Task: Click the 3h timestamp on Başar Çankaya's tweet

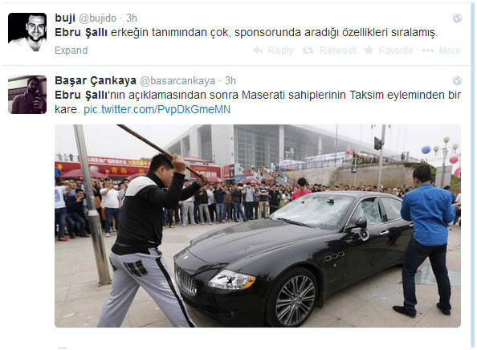Action: click(x=230, y=80)
